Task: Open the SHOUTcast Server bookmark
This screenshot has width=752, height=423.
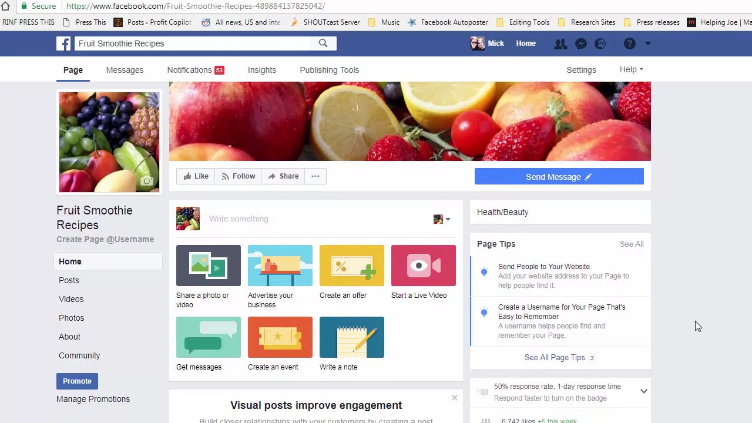Action: click(x=325, y=22)
